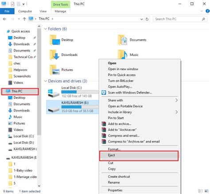Expand the Share with submenu arrow

176,100
